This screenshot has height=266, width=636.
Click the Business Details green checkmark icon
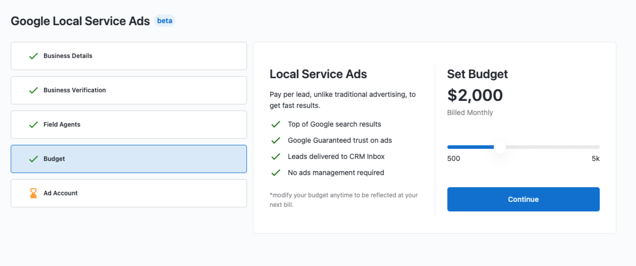33,56
